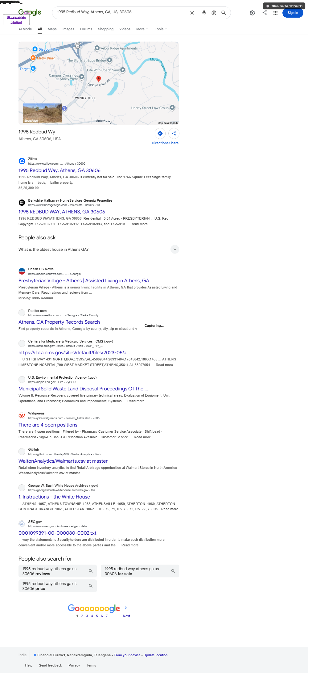Switch to the Images tab
The height and width of the screenshot is (673, 312).
68,29
